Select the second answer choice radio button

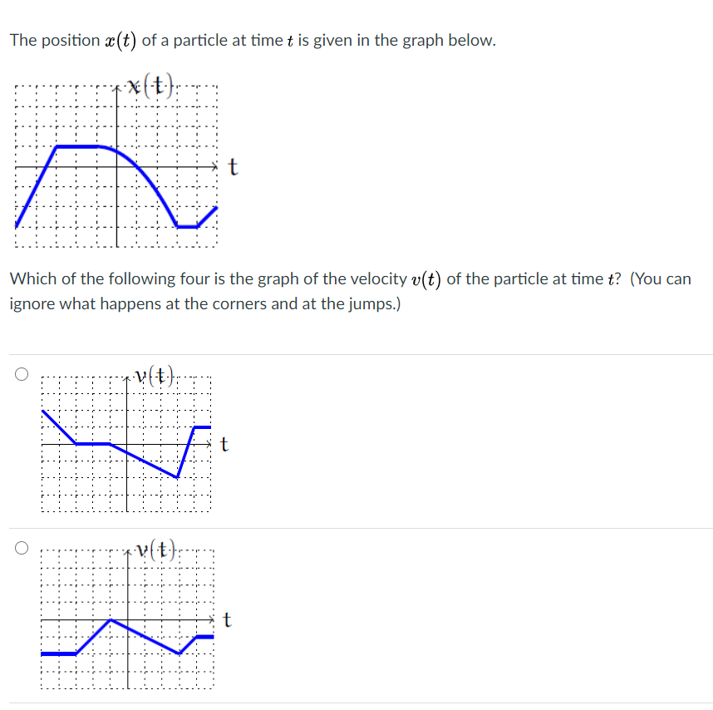(x=22, y=547)
